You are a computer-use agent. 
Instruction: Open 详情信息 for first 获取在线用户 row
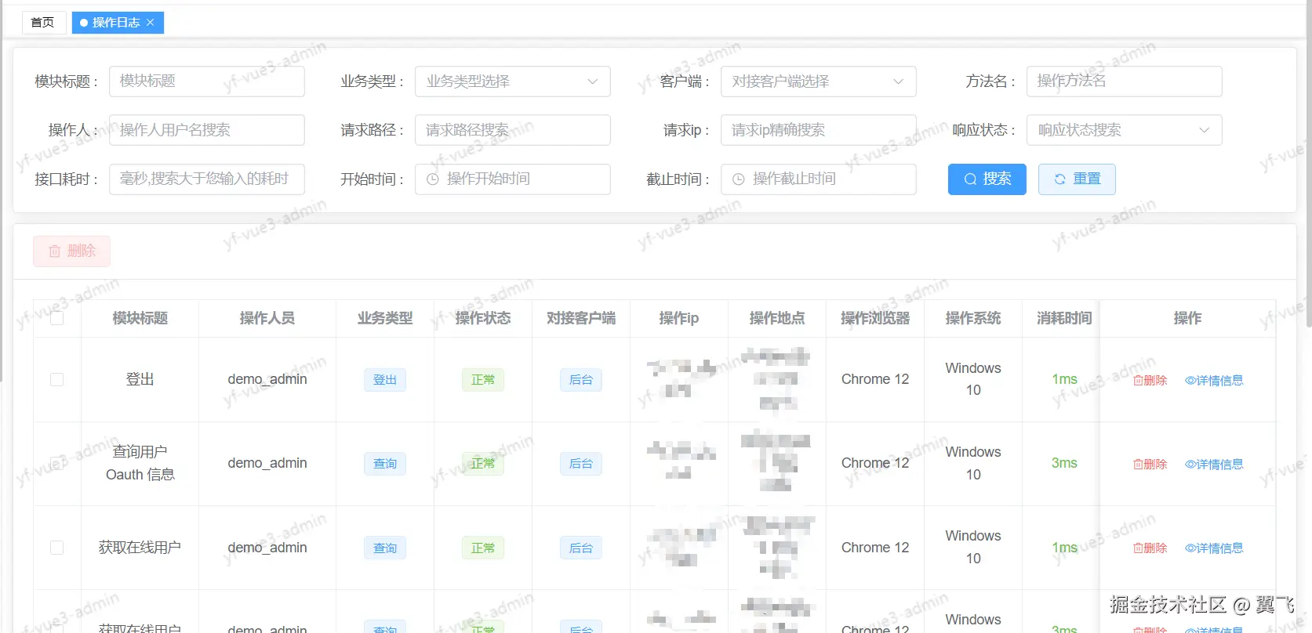[x=1214, y=548]
